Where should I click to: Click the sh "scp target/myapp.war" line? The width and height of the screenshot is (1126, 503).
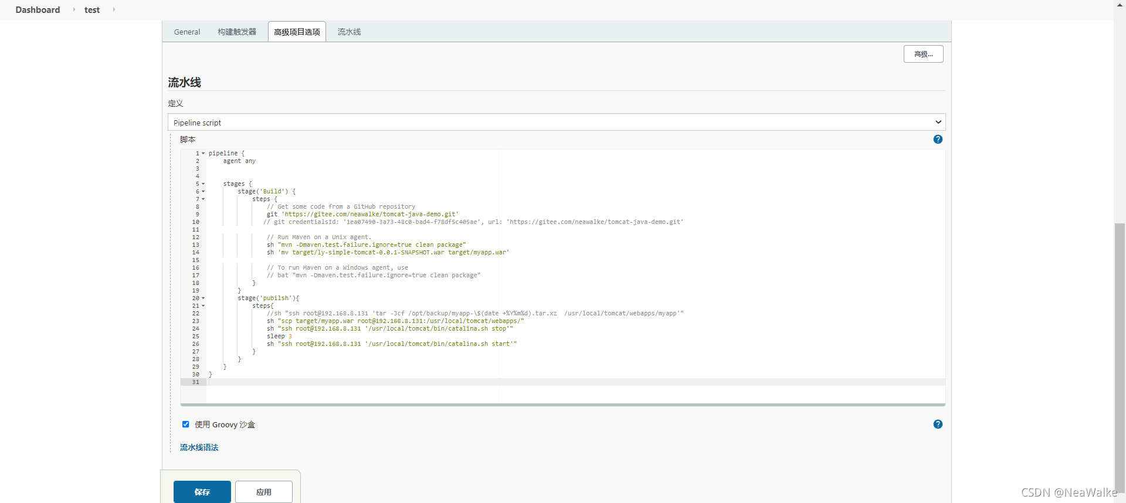pyautogui.click(x=395, y=321)
